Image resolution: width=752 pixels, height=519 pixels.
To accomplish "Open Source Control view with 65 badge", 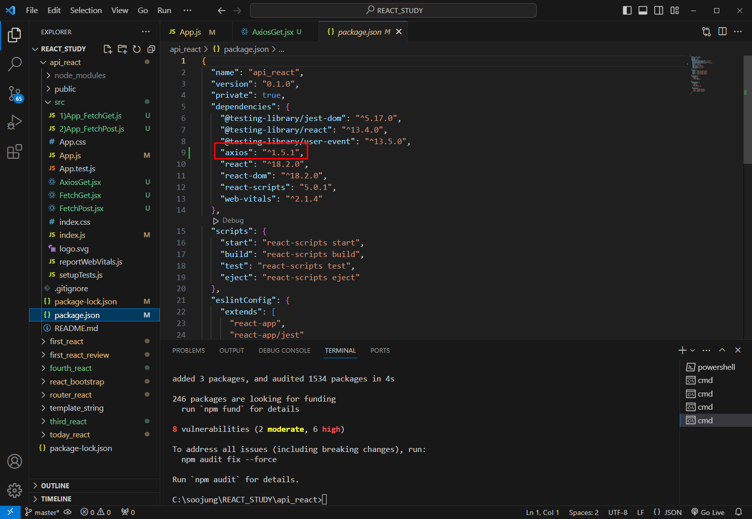I will coord(15,94).
